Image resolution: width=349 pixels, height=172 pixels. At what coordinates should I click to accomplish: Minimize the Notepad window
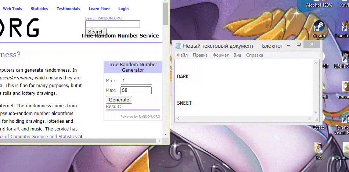289,45
